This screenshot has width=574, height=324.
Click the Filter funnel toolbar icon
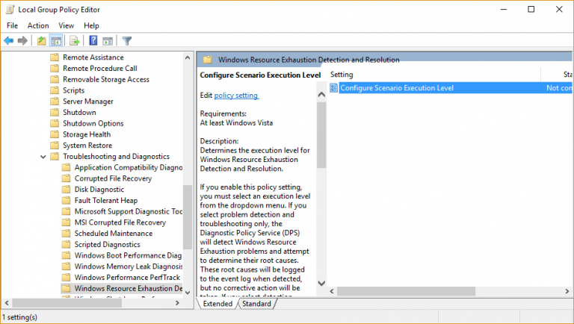pos(127,40)
